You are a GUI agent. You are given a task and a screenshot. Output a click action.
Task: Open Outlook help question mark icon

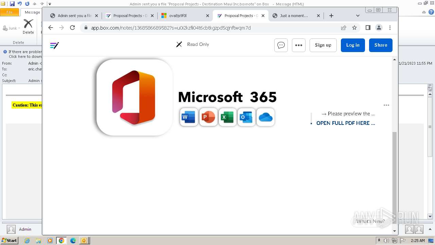[x=431, y=12]
